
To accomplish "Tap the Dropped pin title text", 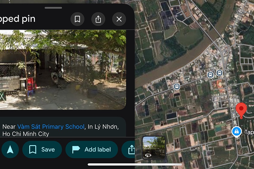I will click(18, 19).
